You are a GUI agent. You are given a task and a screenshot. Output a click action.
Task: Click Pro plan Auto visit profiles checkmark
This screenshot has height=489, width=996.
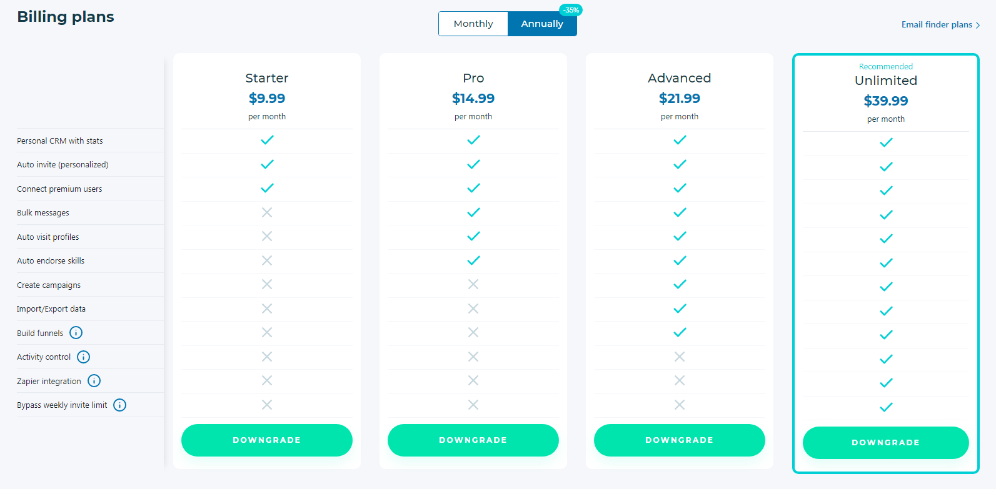(x=473, y=236)
